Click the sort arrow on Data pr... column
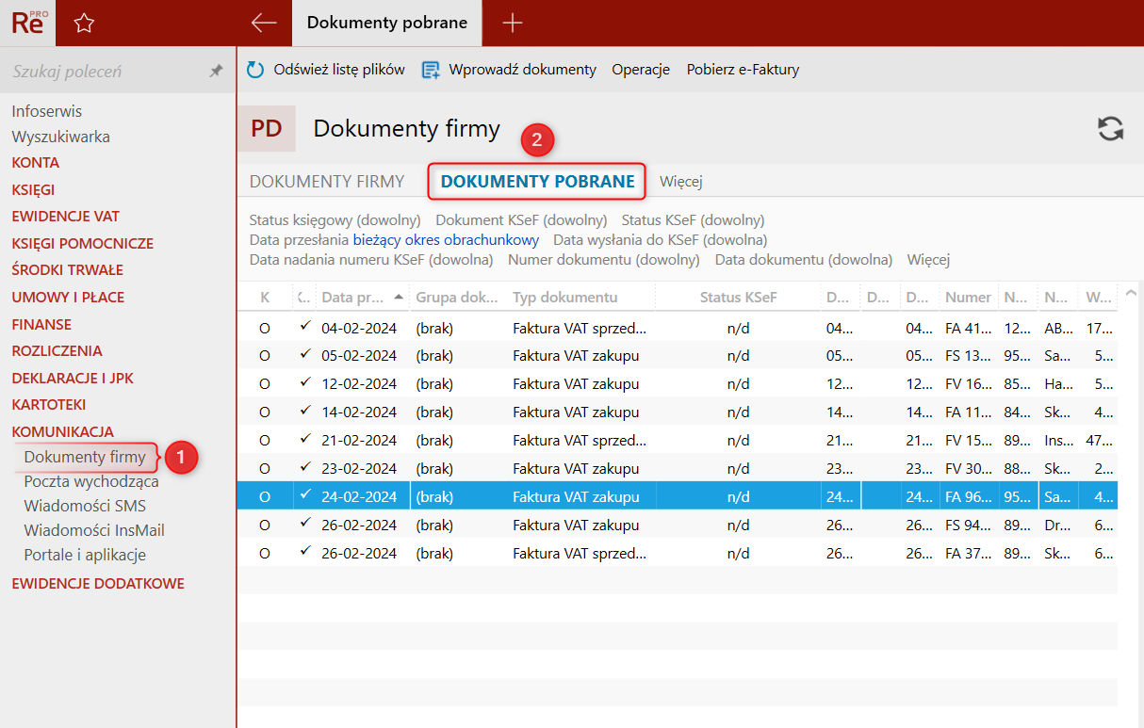The image size is (1144, 728). coord(399,297)
